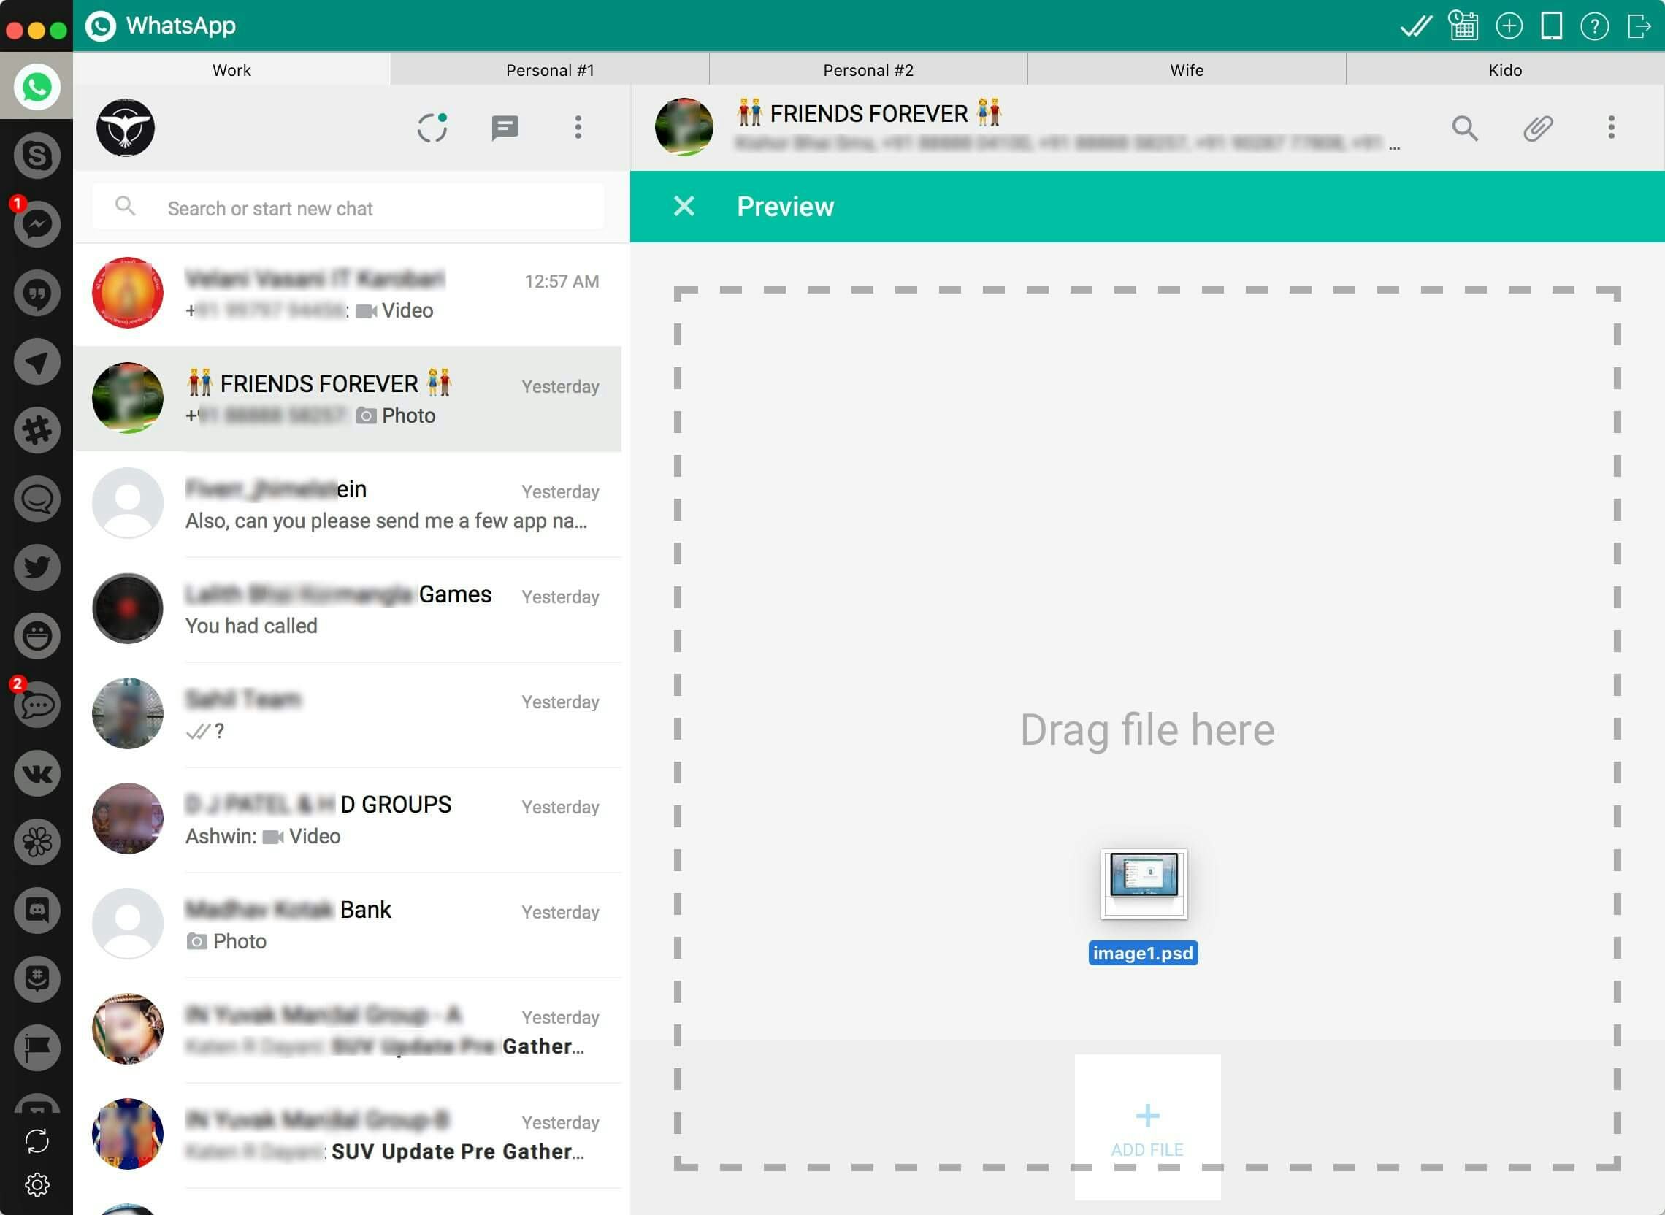
Task: Add a new service with the plus icon
Action: point(1510,26)
